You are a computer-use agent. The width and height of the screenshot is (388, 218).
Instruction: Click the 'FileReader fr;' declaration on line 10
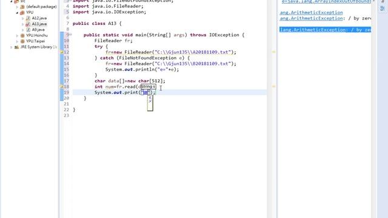tap(113, 41)
